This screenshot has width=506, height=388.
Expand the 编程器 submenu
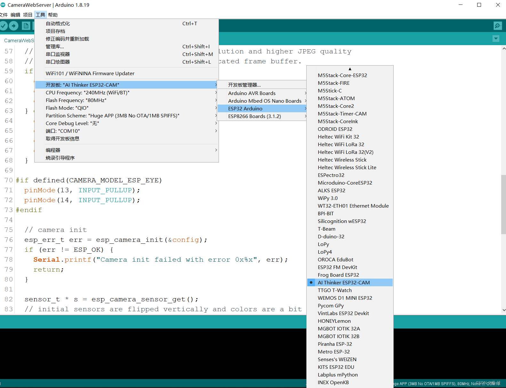[126, 150]
